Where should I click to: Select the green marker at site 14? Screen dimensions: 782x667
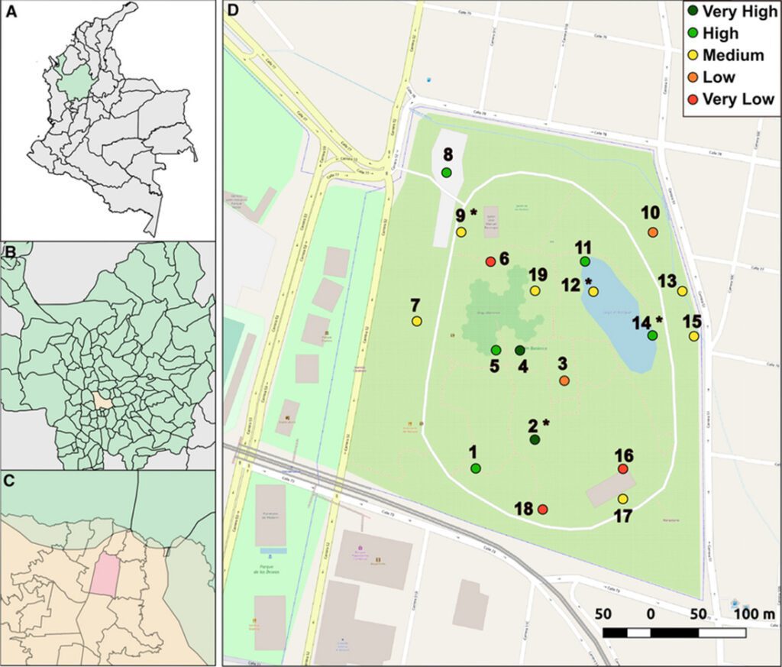pyautogui.click(x=652, y=335)
